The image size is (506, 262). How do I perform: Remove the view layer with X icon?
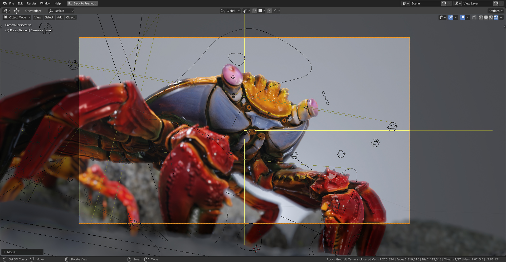(501, 3)
